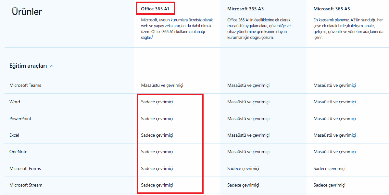Collapse the Eğitim araçları section chevron
Image resolution: width=389 pixels, height=195 pixels.
pyautogui.click(x=52, y=66)
